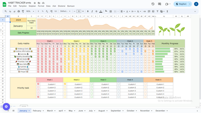Screen dimensions: 201x113
Task: Toggle bold formatting
Action: coord(88,11)
